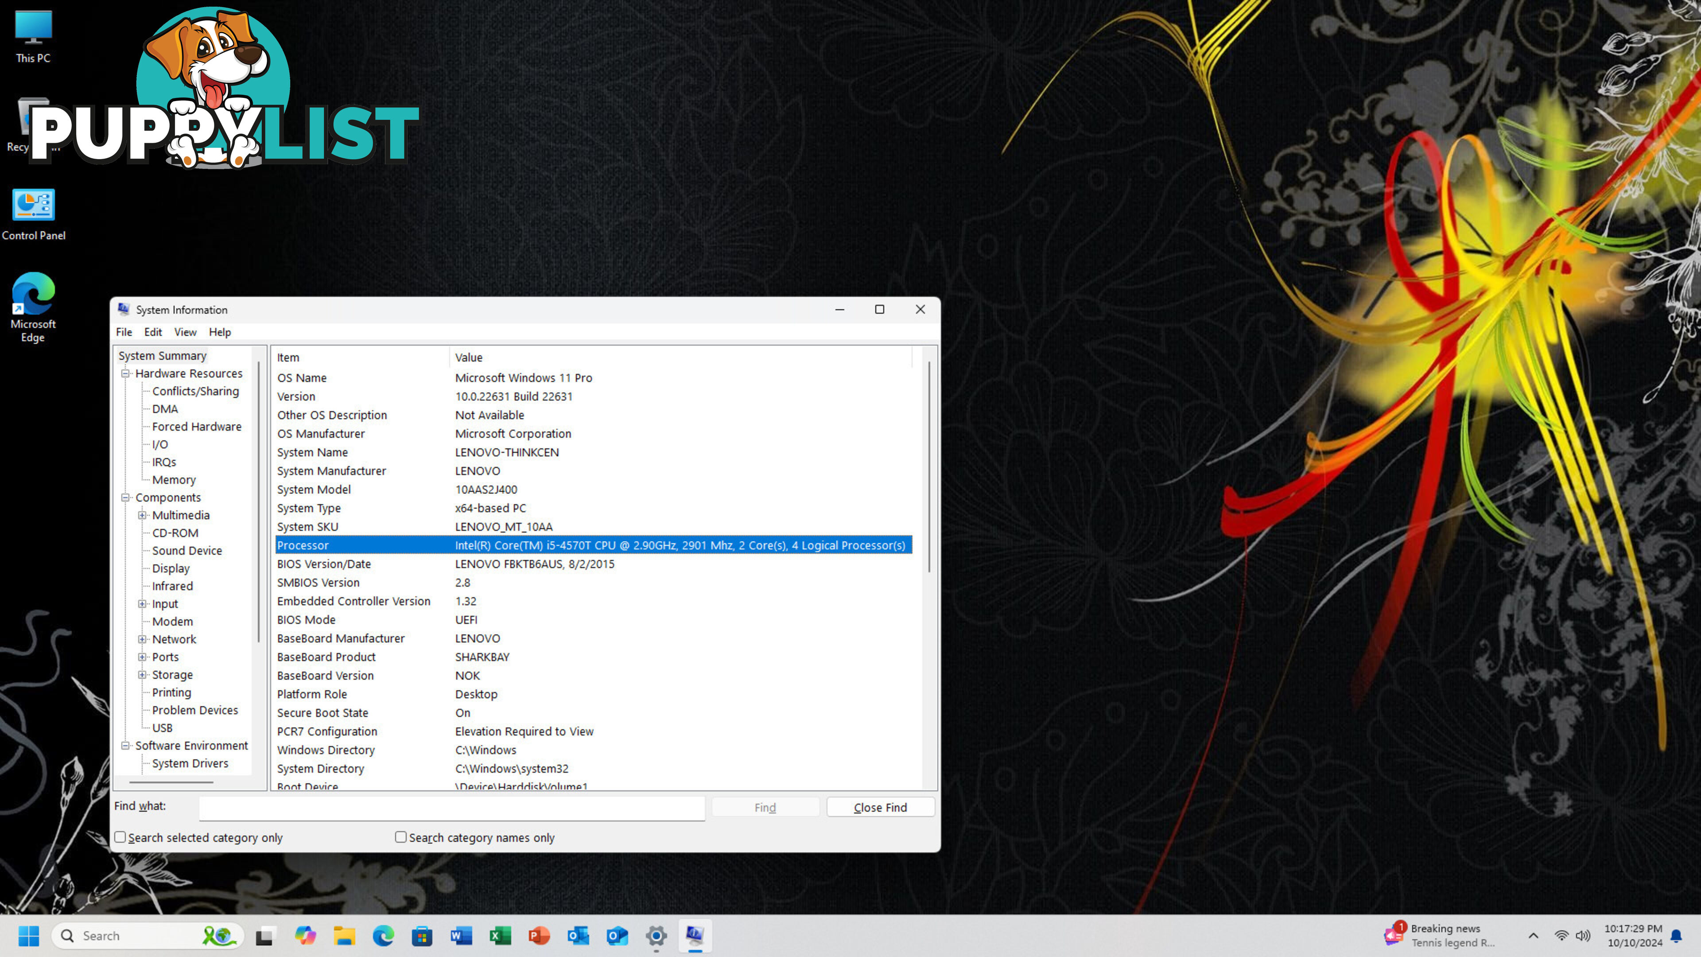Screen dimensions: 1701x957
Task: Launch the Microsoft Edge desktop shortcut
Action: [33, 308]
